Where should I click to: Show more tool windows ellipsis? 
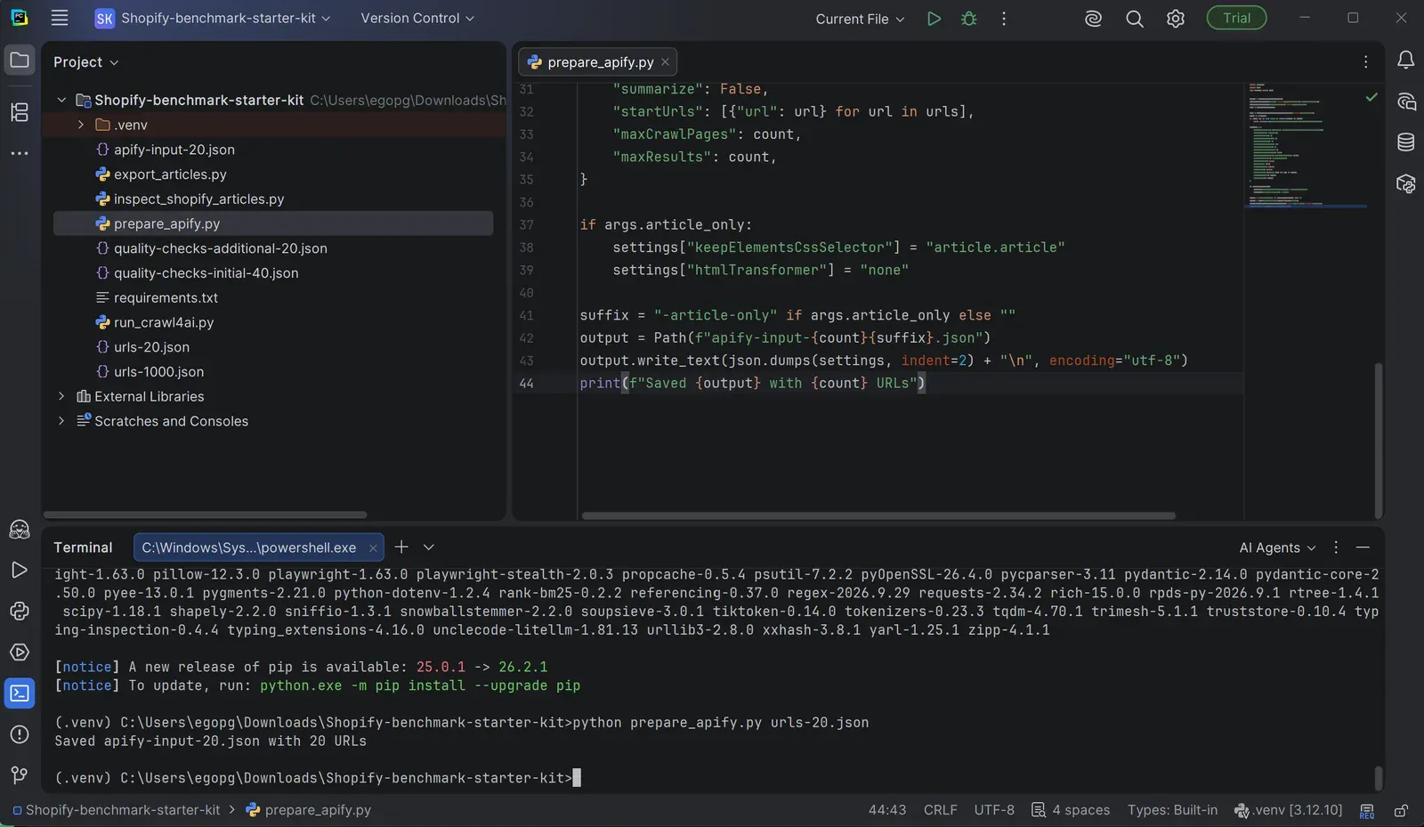[20, 153]
